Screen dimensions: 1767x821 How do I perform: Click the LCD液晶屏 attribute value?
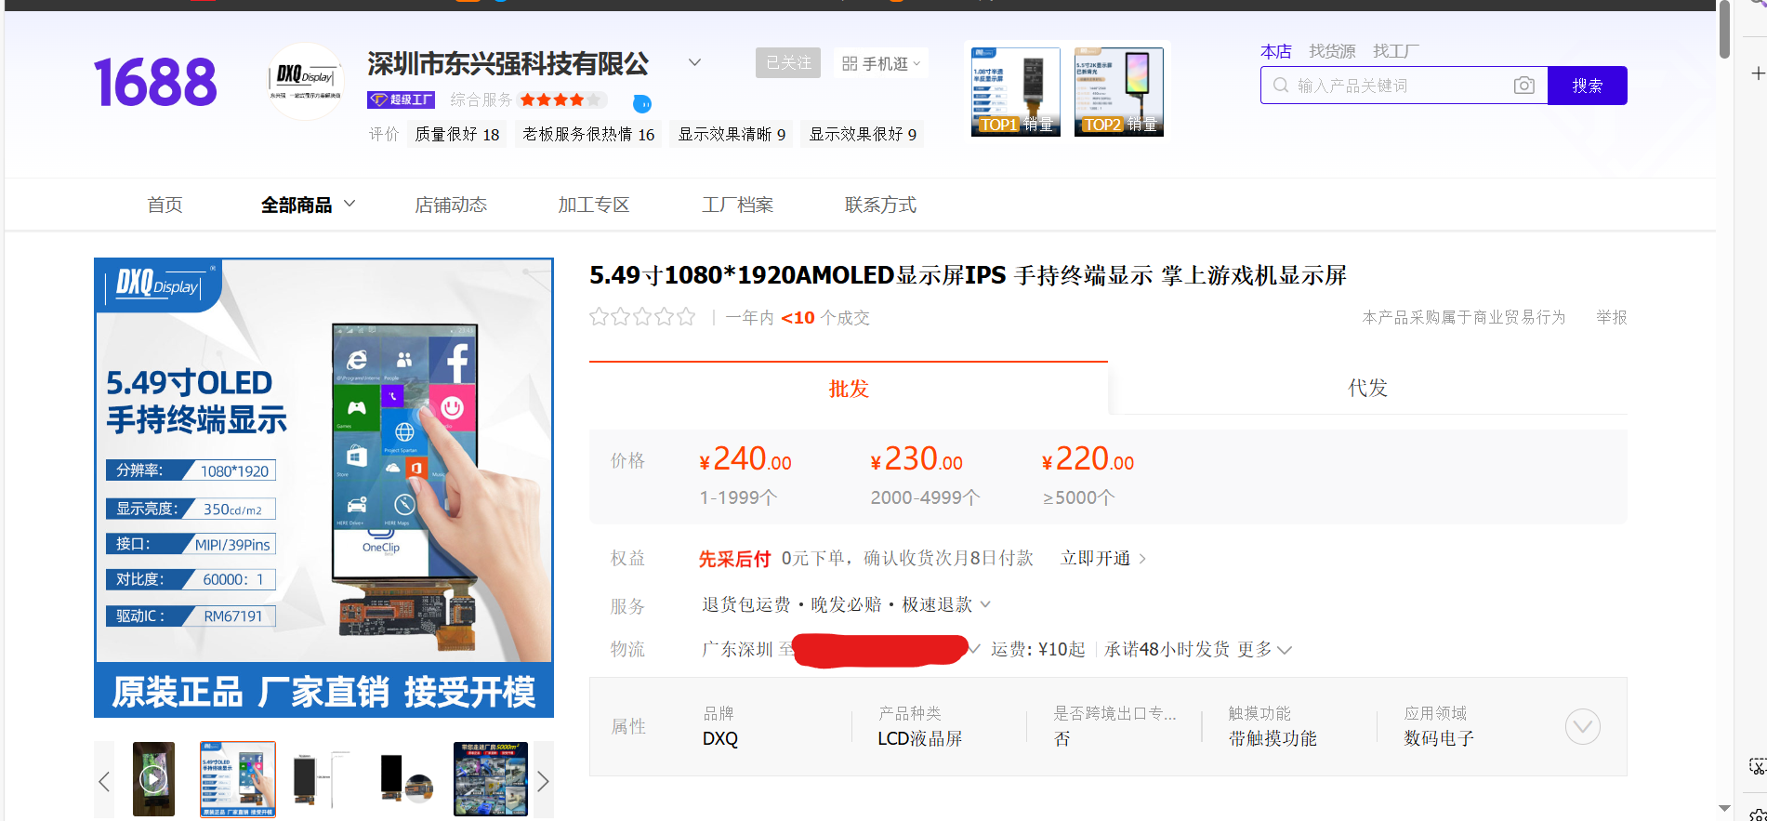coord(920,738)
